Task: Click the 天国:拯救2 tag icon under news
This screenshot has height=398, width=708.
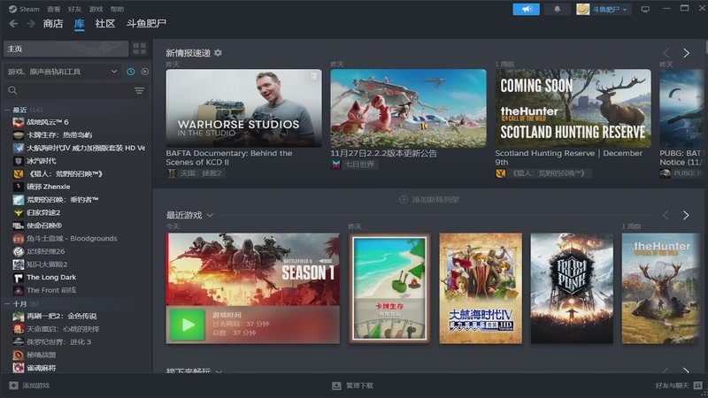Action: tap(171, 173)
